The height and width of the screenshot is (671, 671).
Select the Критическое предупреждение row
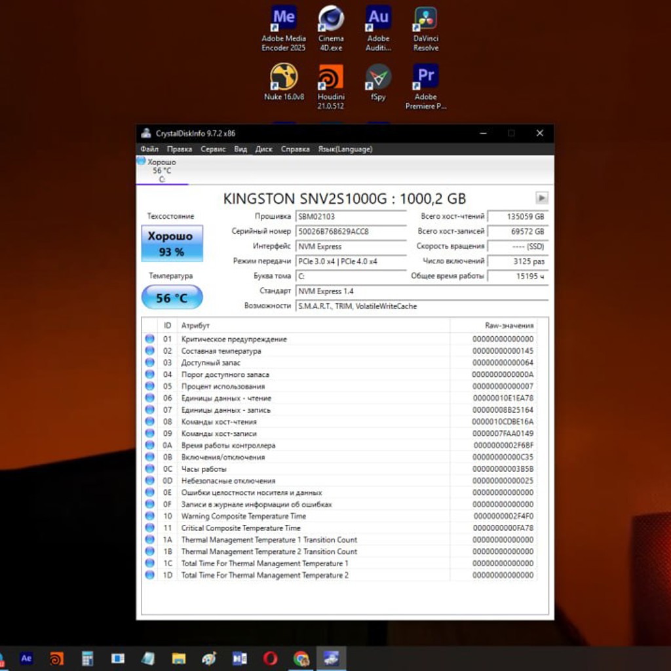339,339
